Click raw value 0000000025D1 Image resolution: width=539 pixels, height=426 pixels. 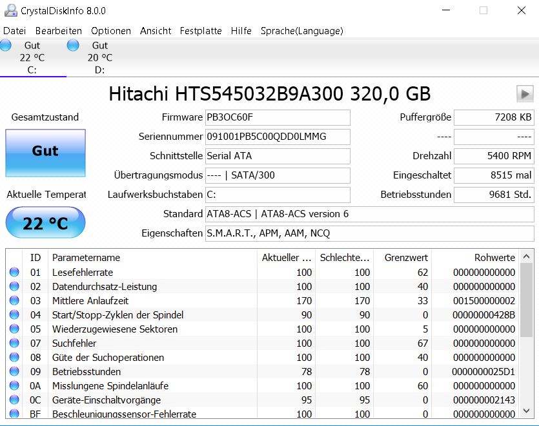[x=483, y=372]
